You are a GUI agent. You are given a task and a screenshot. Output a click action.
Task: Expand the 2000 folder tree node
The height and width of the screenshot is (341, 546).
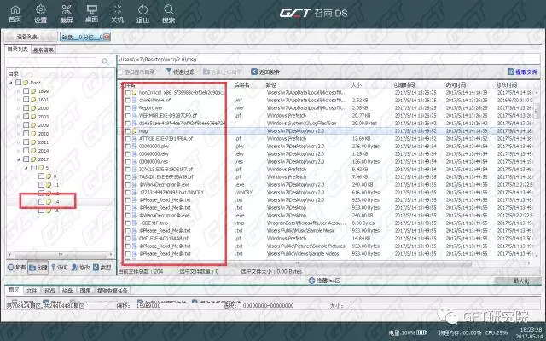(19, 108)
